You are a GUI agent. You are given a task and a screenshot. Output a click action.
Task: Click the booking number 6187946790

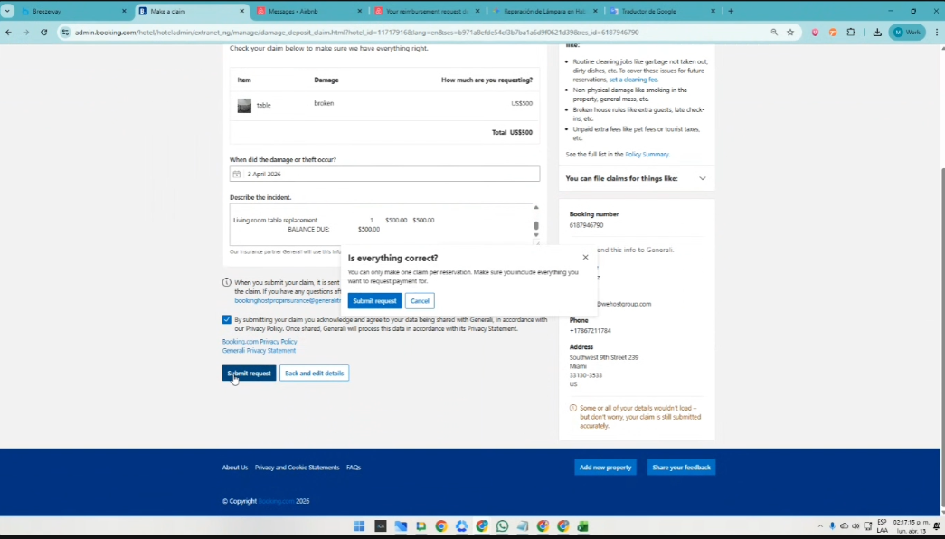pos(586,225)
